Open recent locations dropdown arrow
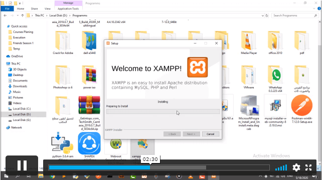 coord(18,15)
